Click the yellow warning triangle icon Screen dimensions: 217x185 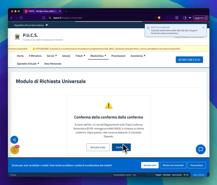(x=109, y=106)
